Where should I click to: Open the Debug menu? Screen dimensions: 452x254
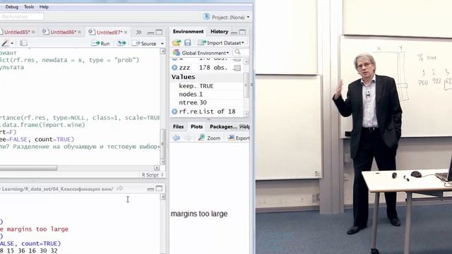pos(12,6)
